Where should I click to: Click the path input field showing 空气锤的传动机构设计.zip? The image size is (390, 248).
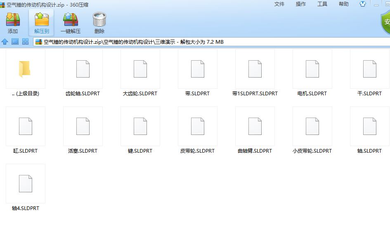(x=211, y=42)
